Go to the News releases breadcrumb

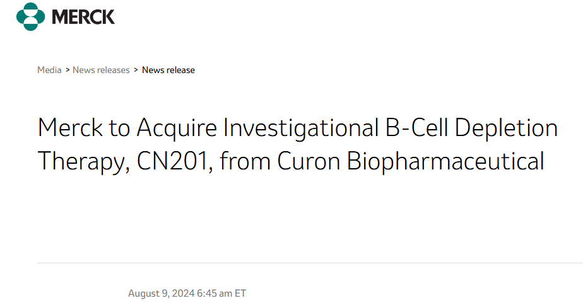point(101,70)
